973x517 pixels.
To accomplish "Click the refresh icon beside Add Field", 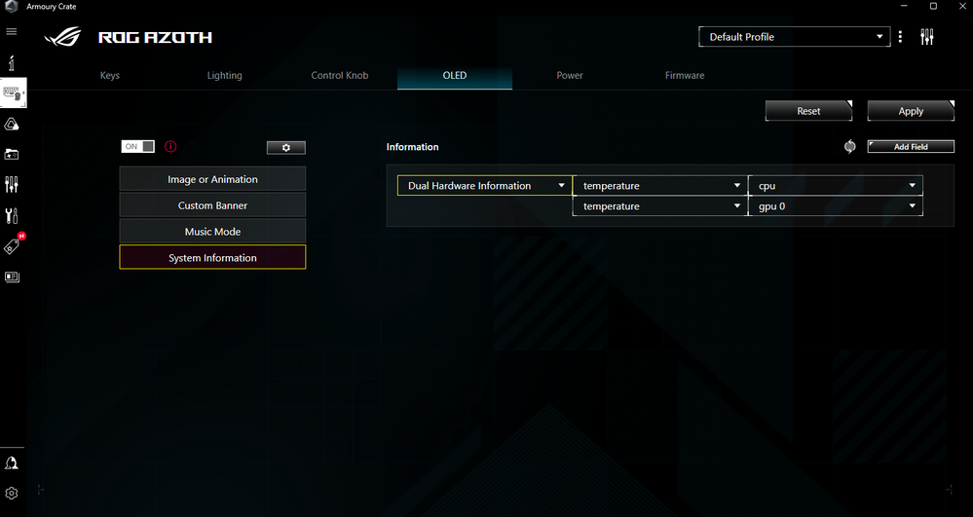I will coord(849,146).
